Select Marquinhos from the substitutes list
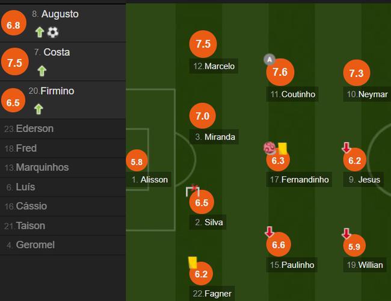Image resolution: width=391 pixels, height=301 pixels. pos(63,167)
